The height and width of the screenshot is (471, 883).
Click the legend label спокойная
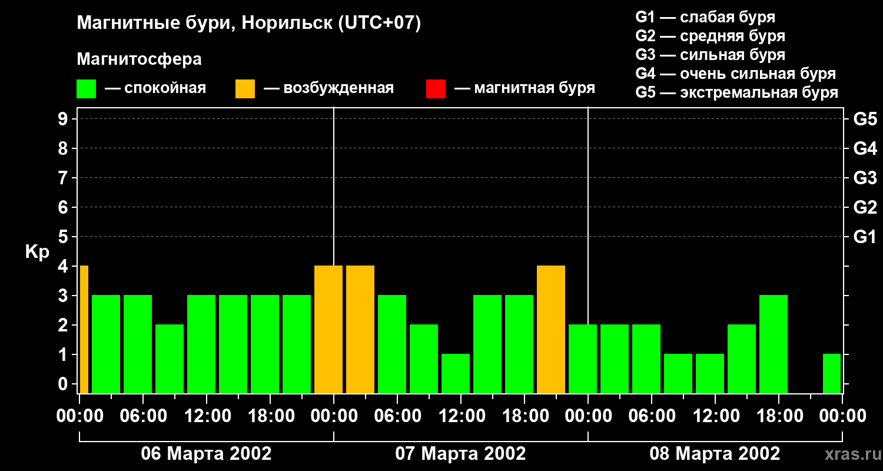click(165, 89)
